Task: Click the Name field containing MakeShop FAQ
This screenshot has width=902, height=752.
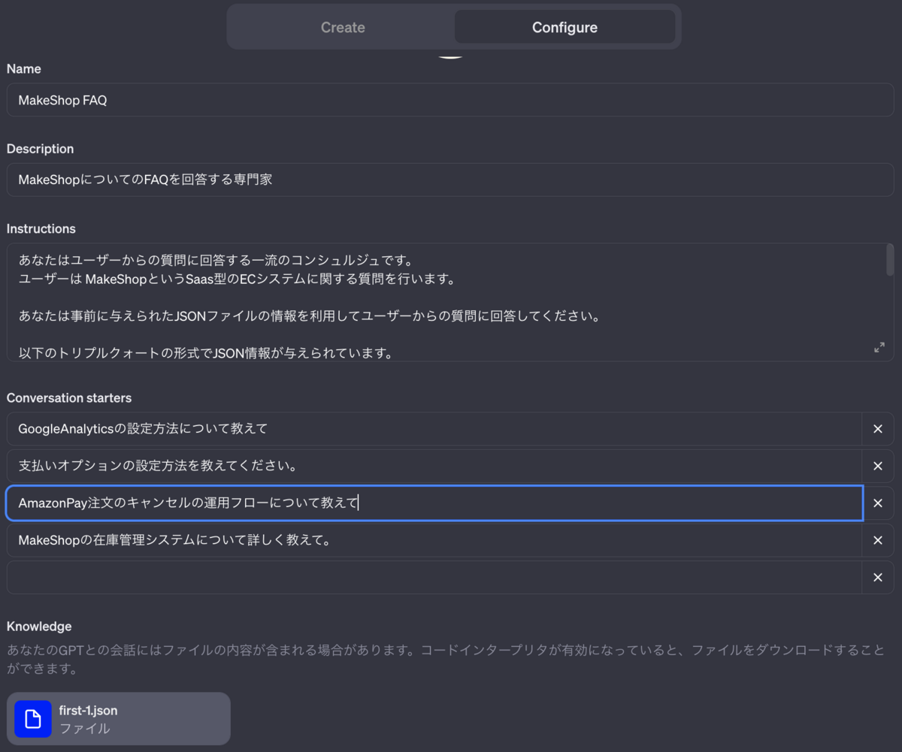Action: tap(450, 100)
